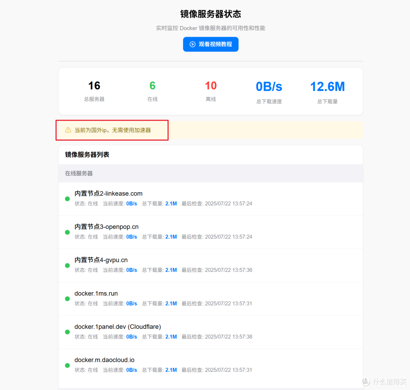Click the 观看视频教程 button
The image size is (410, 390).
click(x=210, y=44)
